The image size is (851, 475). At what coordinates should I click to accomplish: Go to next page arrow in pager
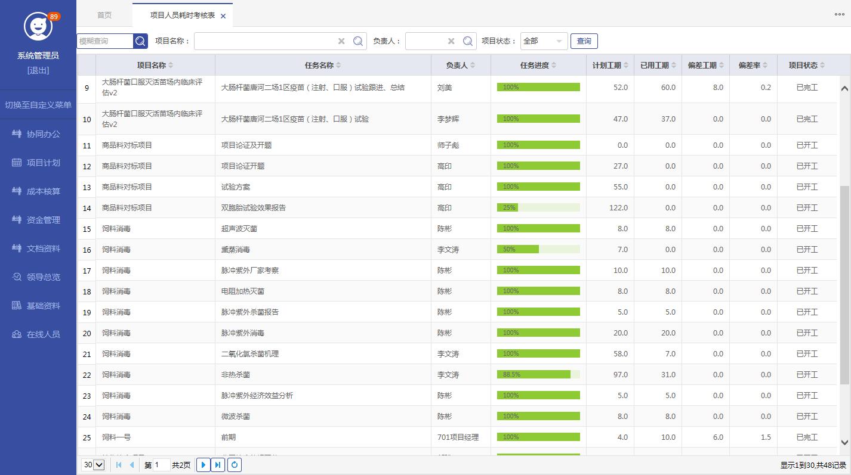click(x=203, y=465)
